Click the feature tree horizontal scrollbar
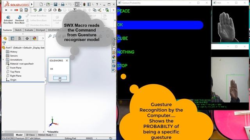Screen dimensions: 250x140 (x=21, y=132)
